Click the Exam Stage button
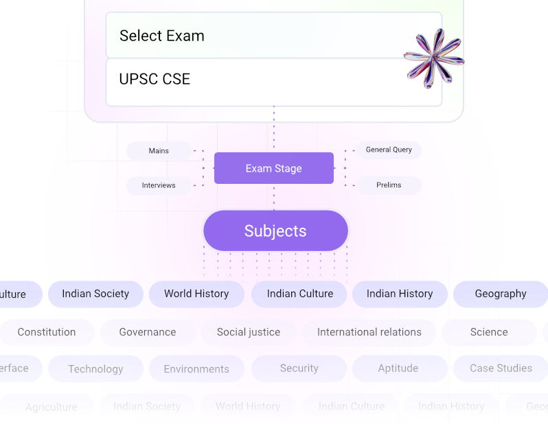This screenshot has width=548, height=424. 273,168
